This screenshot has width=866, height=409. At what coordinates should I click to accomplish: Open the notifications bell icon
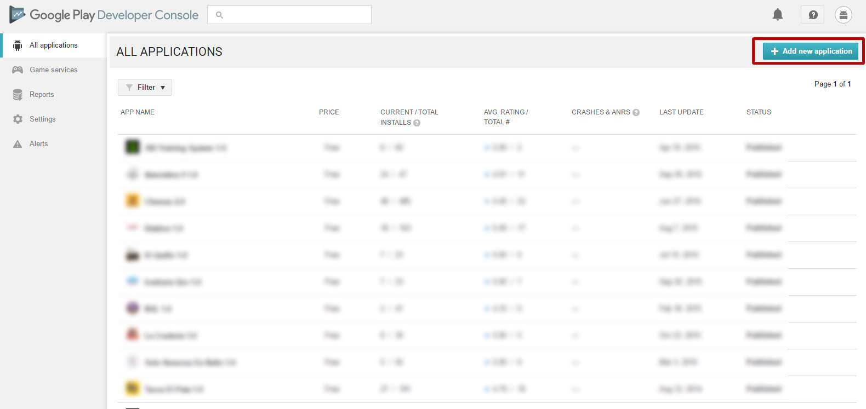pyautogui.click(x=777, y=15)
